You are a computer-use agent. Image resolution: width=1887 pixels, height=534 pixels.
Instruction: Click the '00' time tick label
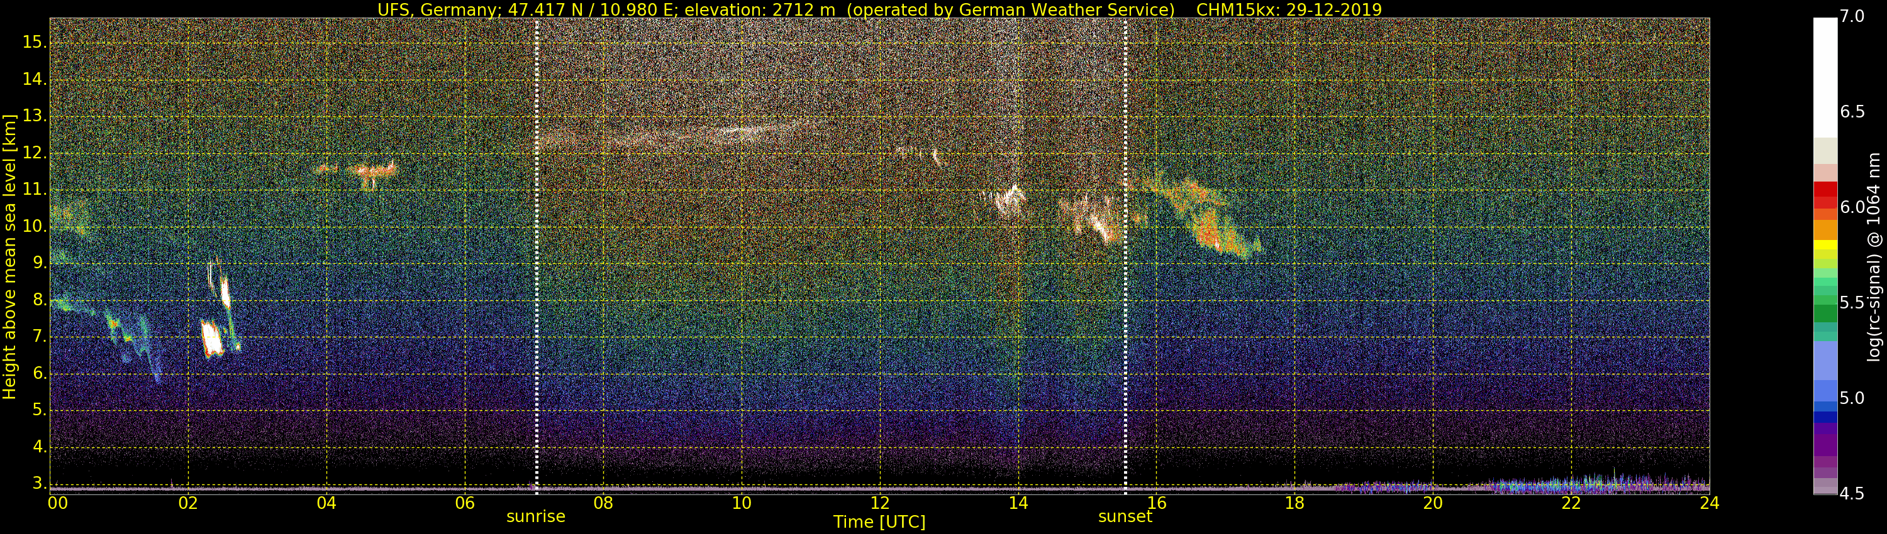57,503
